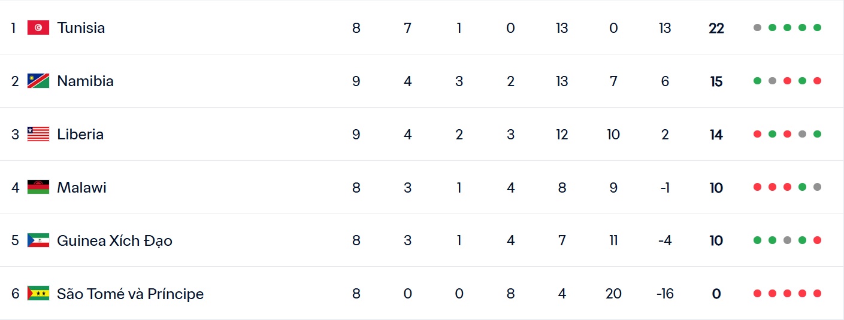Click Malawi's last gray form dot
The image size is (844, 320).
(817, 187)
